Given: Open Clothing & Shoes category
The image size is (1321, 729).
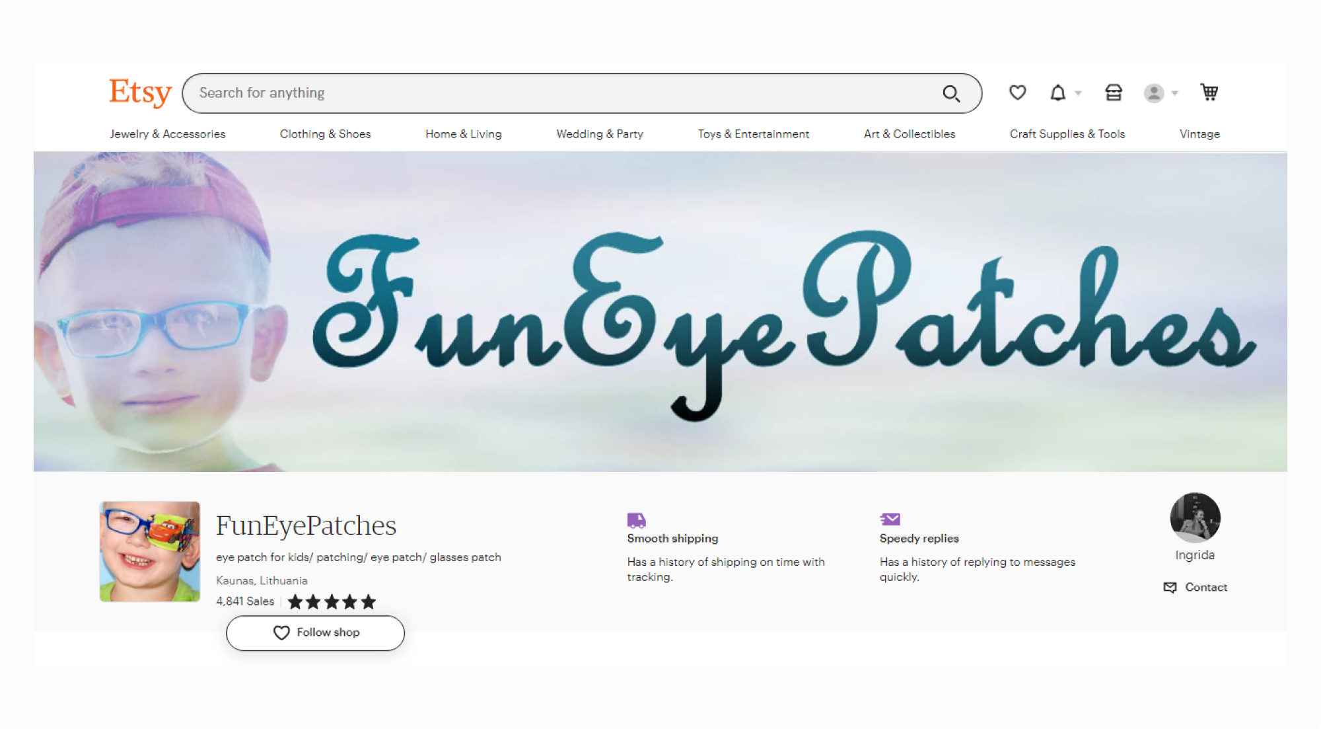Looking at the screenshot, I should (325, 134).
